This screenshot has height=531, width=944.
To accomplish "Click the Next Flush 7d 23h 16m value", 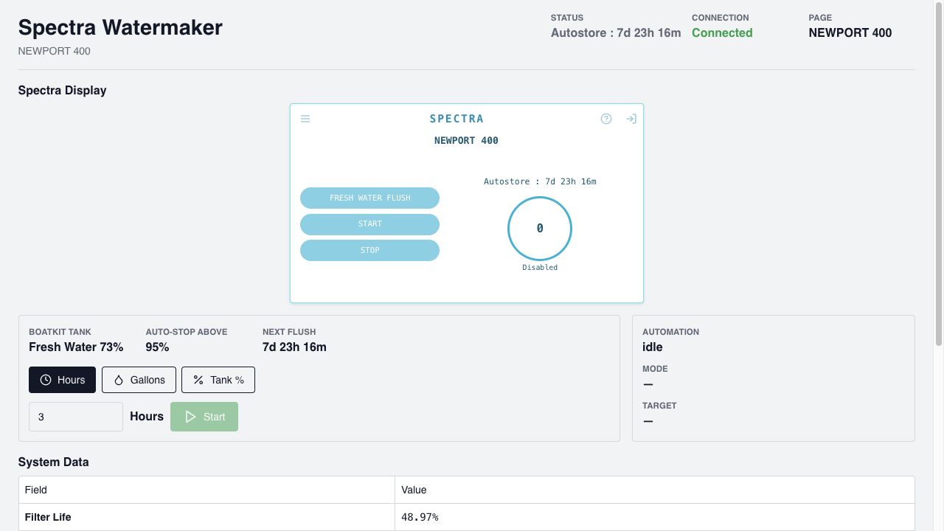I will 294,347.
